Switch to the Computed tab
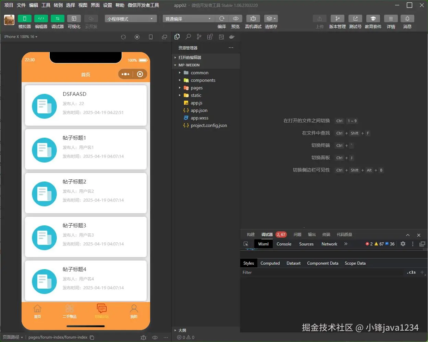The image size is (428, 342). 270,263
